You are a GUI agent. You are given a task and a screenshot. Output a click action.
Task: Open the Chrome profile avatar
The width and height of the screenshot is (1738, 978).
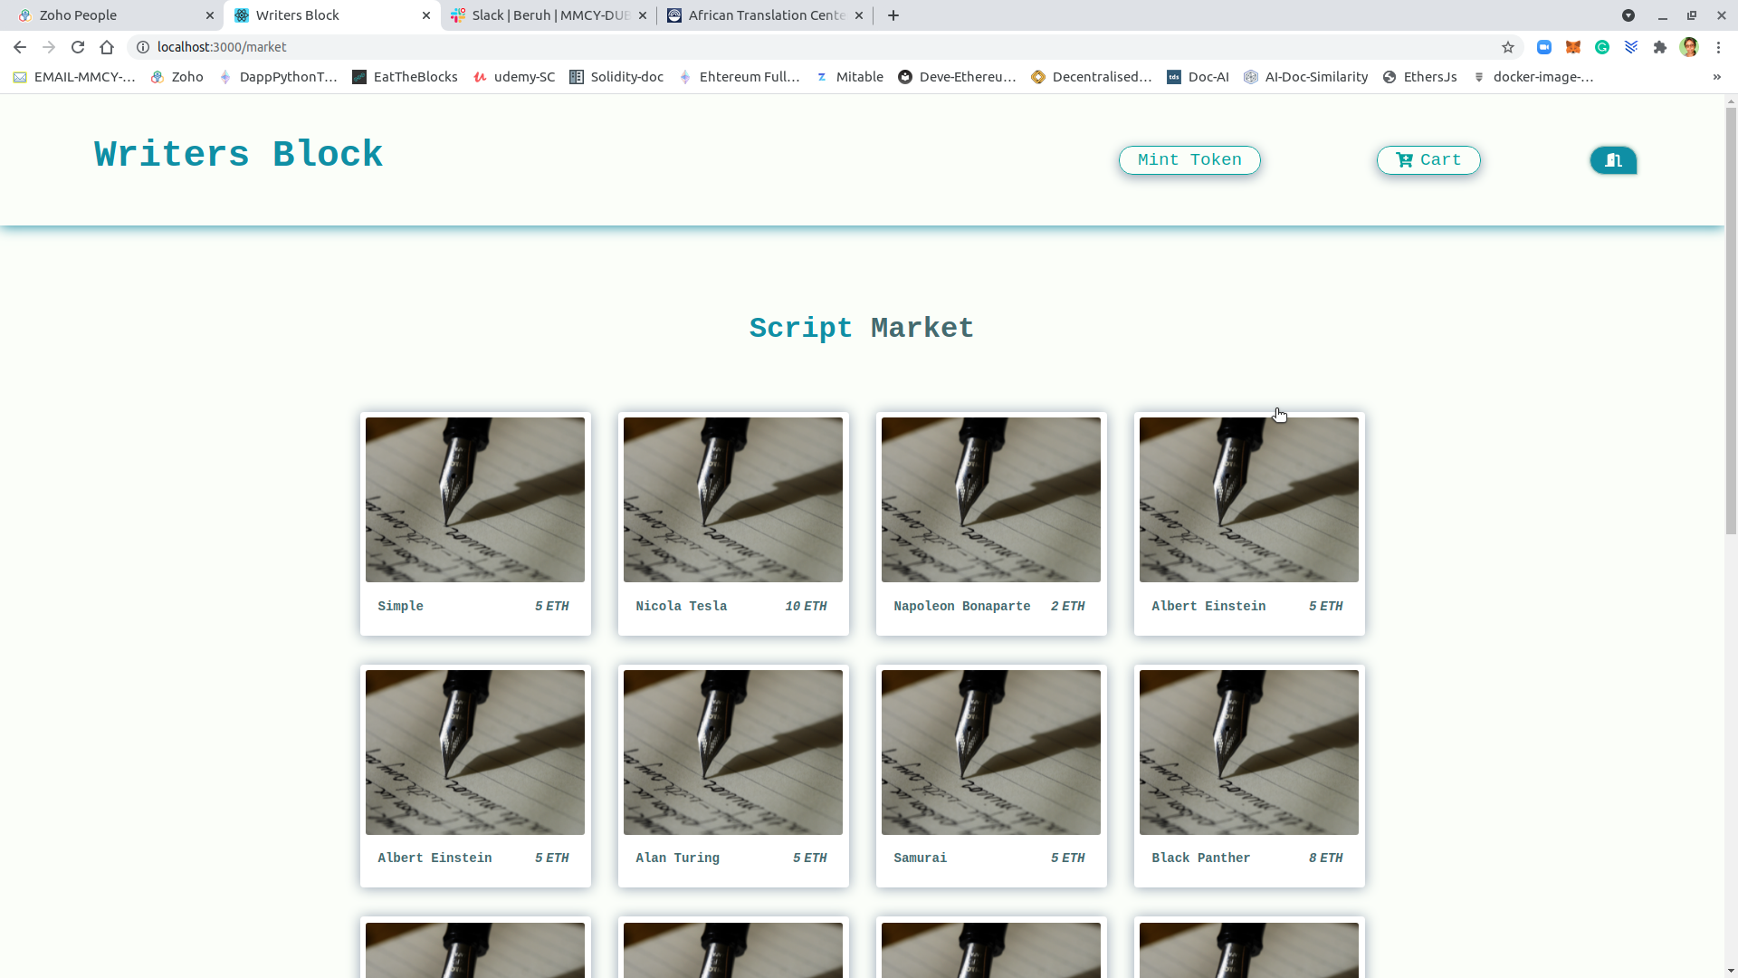tap(1691, 47)
